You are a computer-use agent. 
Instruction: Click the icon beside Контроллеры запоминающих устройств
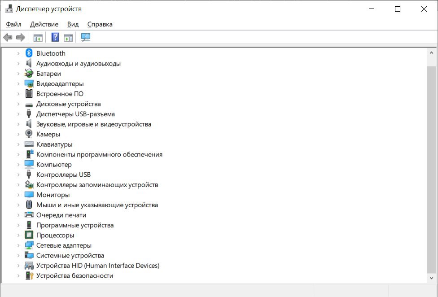pos(29,184)
